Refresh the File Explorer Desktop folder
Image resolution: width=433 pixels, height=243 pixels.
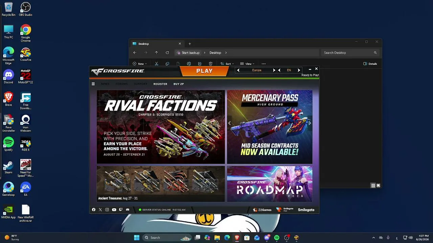167,53
